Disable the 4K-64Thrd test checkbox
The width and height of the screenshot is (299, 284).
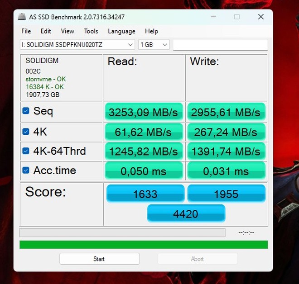point(26,151)
